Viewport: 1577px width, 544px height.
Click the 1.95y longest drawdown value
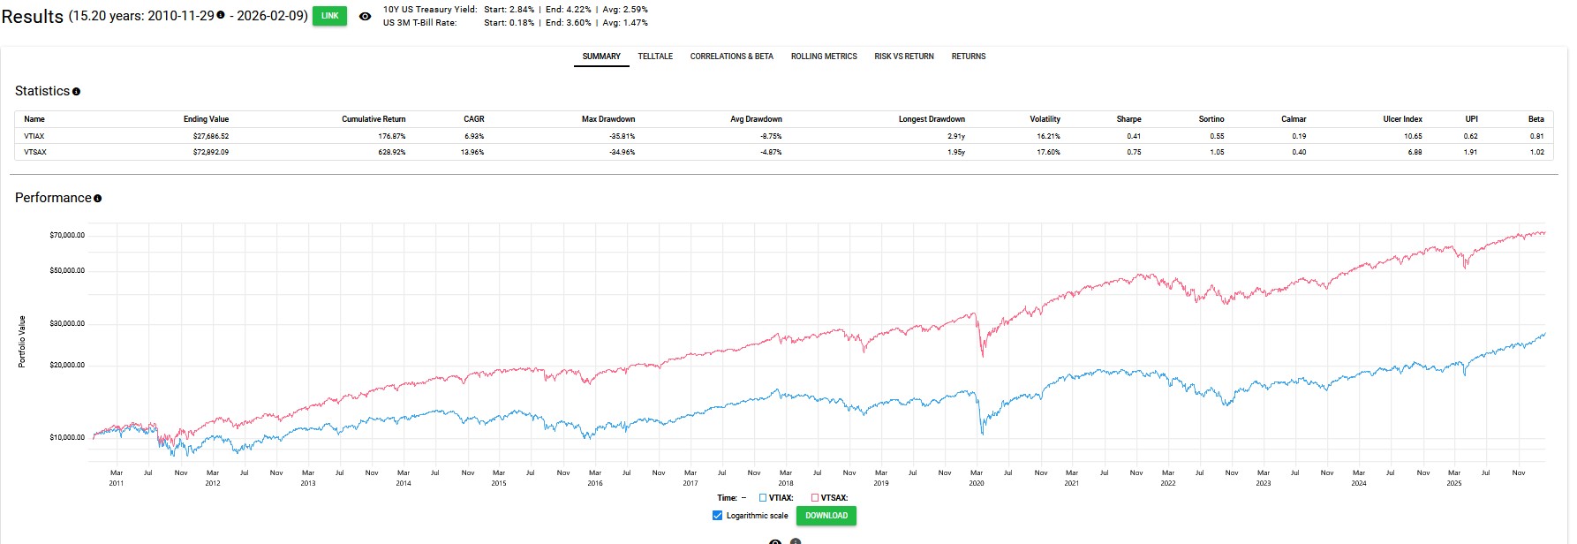tap(956, 153)
